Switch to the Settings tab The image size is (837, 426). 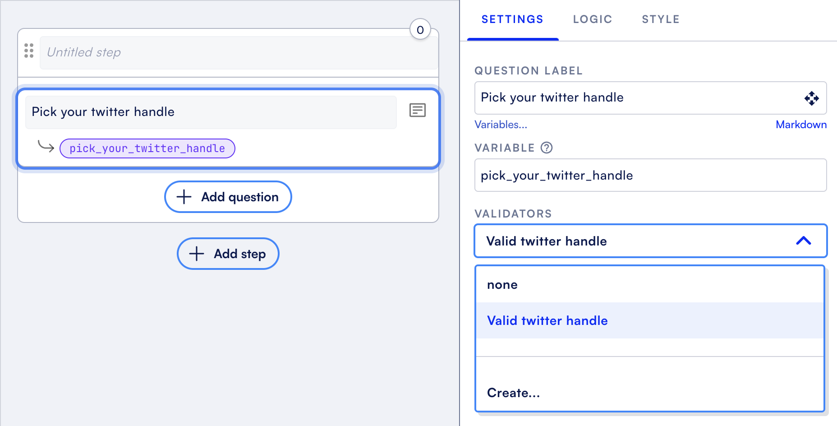click(x=512, y=19)
